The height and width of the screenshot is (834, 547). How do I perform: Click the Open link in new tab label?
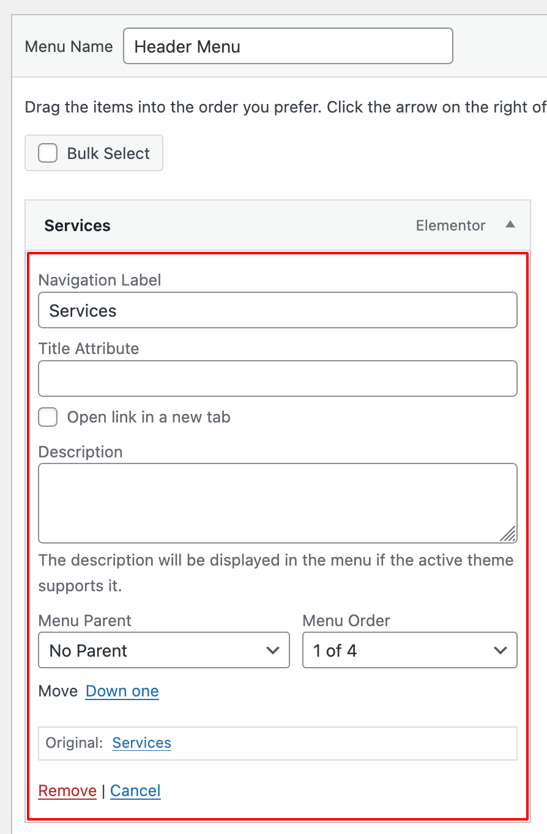click(x=149, y=418)
